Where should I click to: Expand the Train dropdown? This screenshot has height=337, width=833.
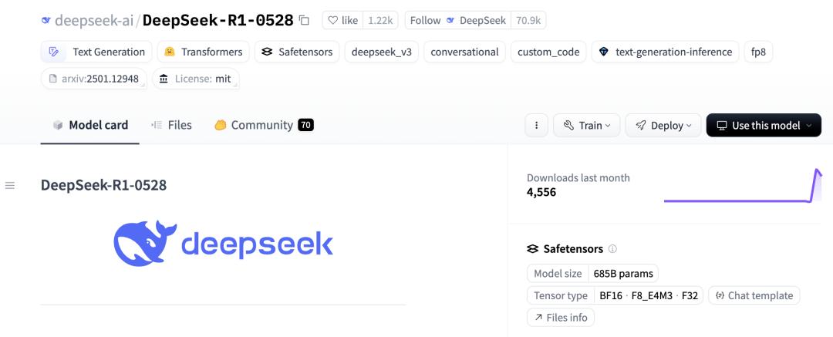pos(586,125)
